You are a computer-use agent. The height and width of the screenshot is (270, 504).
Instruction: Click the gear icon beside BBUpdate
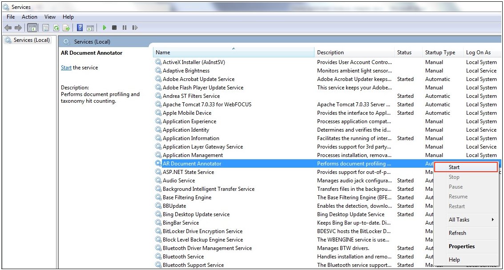[158, 206]
